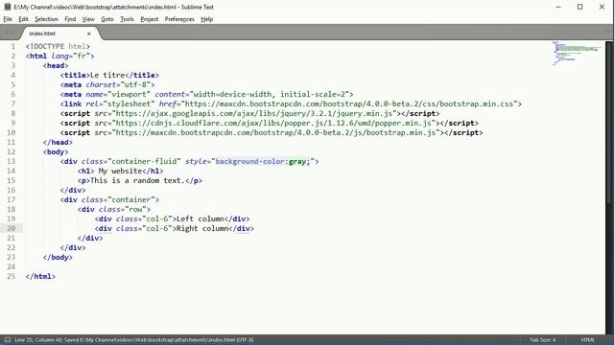The image size is (614, 345).
Task: Click the 'viewport' name value
Action: point(129,94)
